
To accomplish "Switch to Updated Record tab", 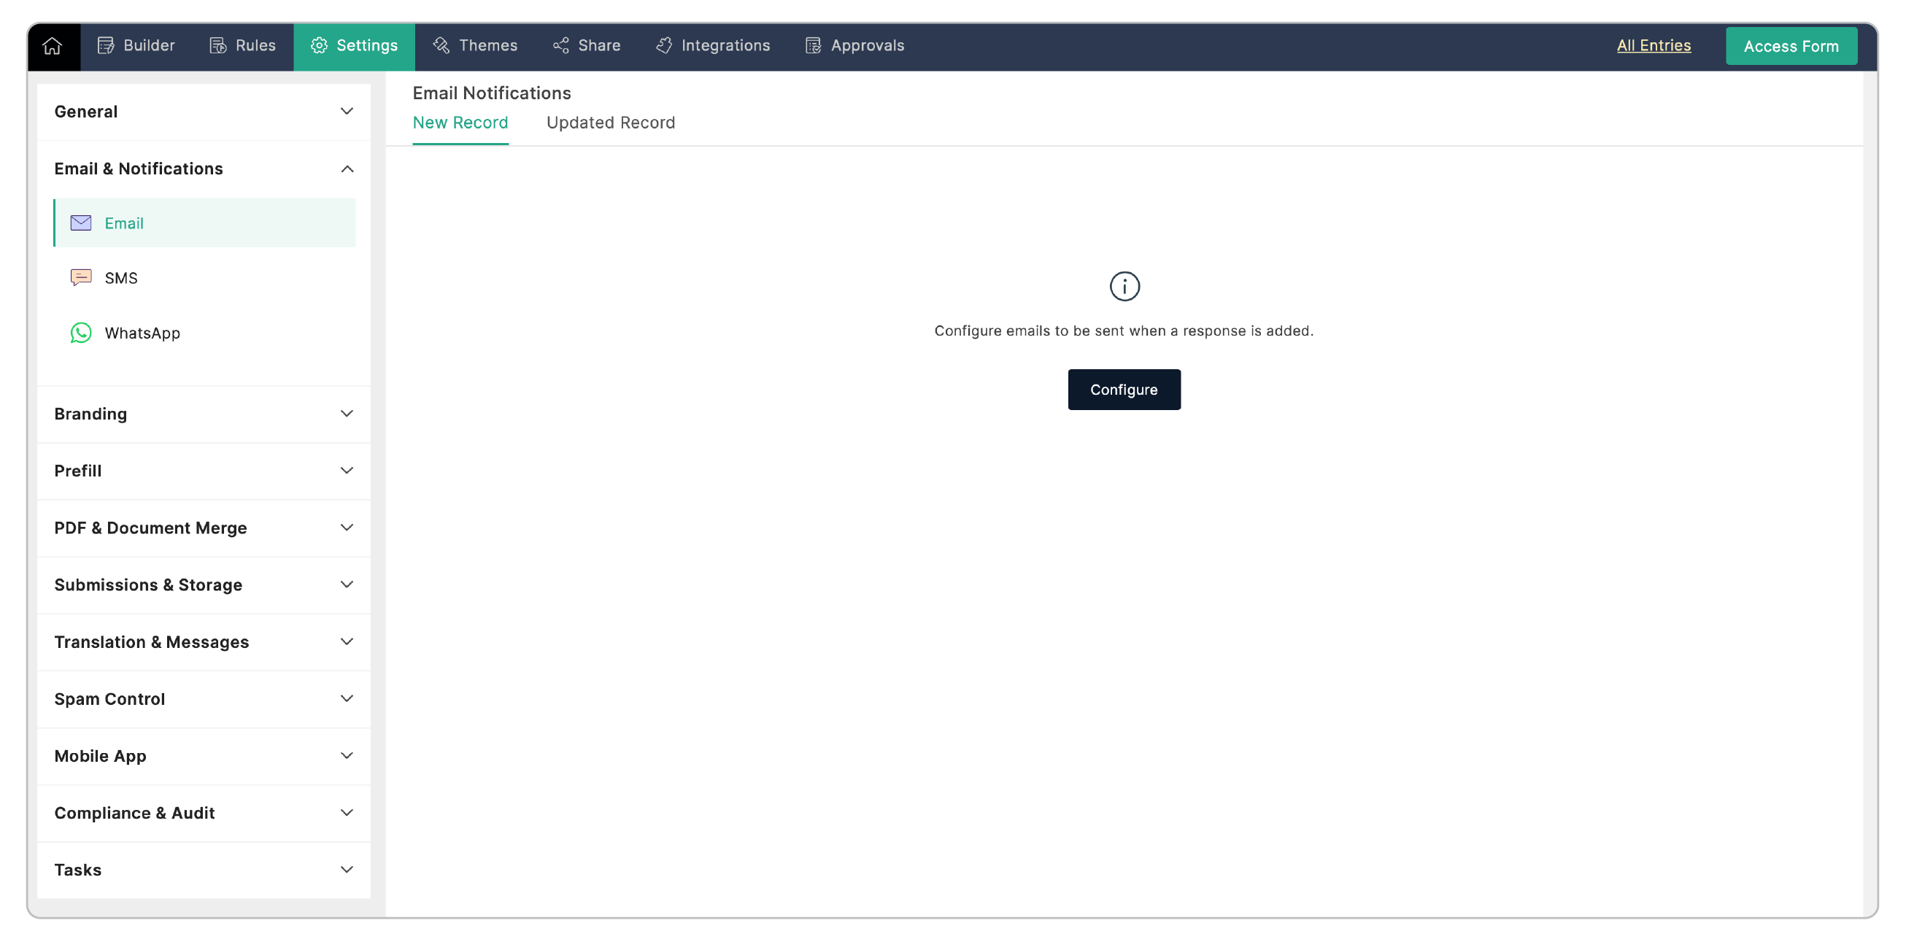I will [x=611, y=123].
